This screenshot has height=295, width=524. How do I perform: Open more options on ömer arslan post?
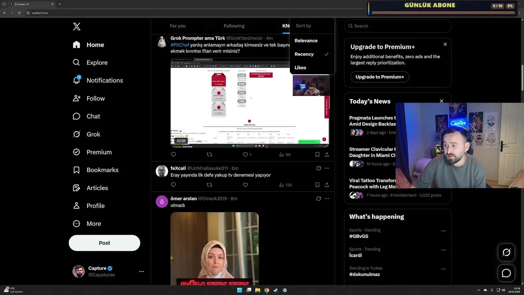click(327, 198)
